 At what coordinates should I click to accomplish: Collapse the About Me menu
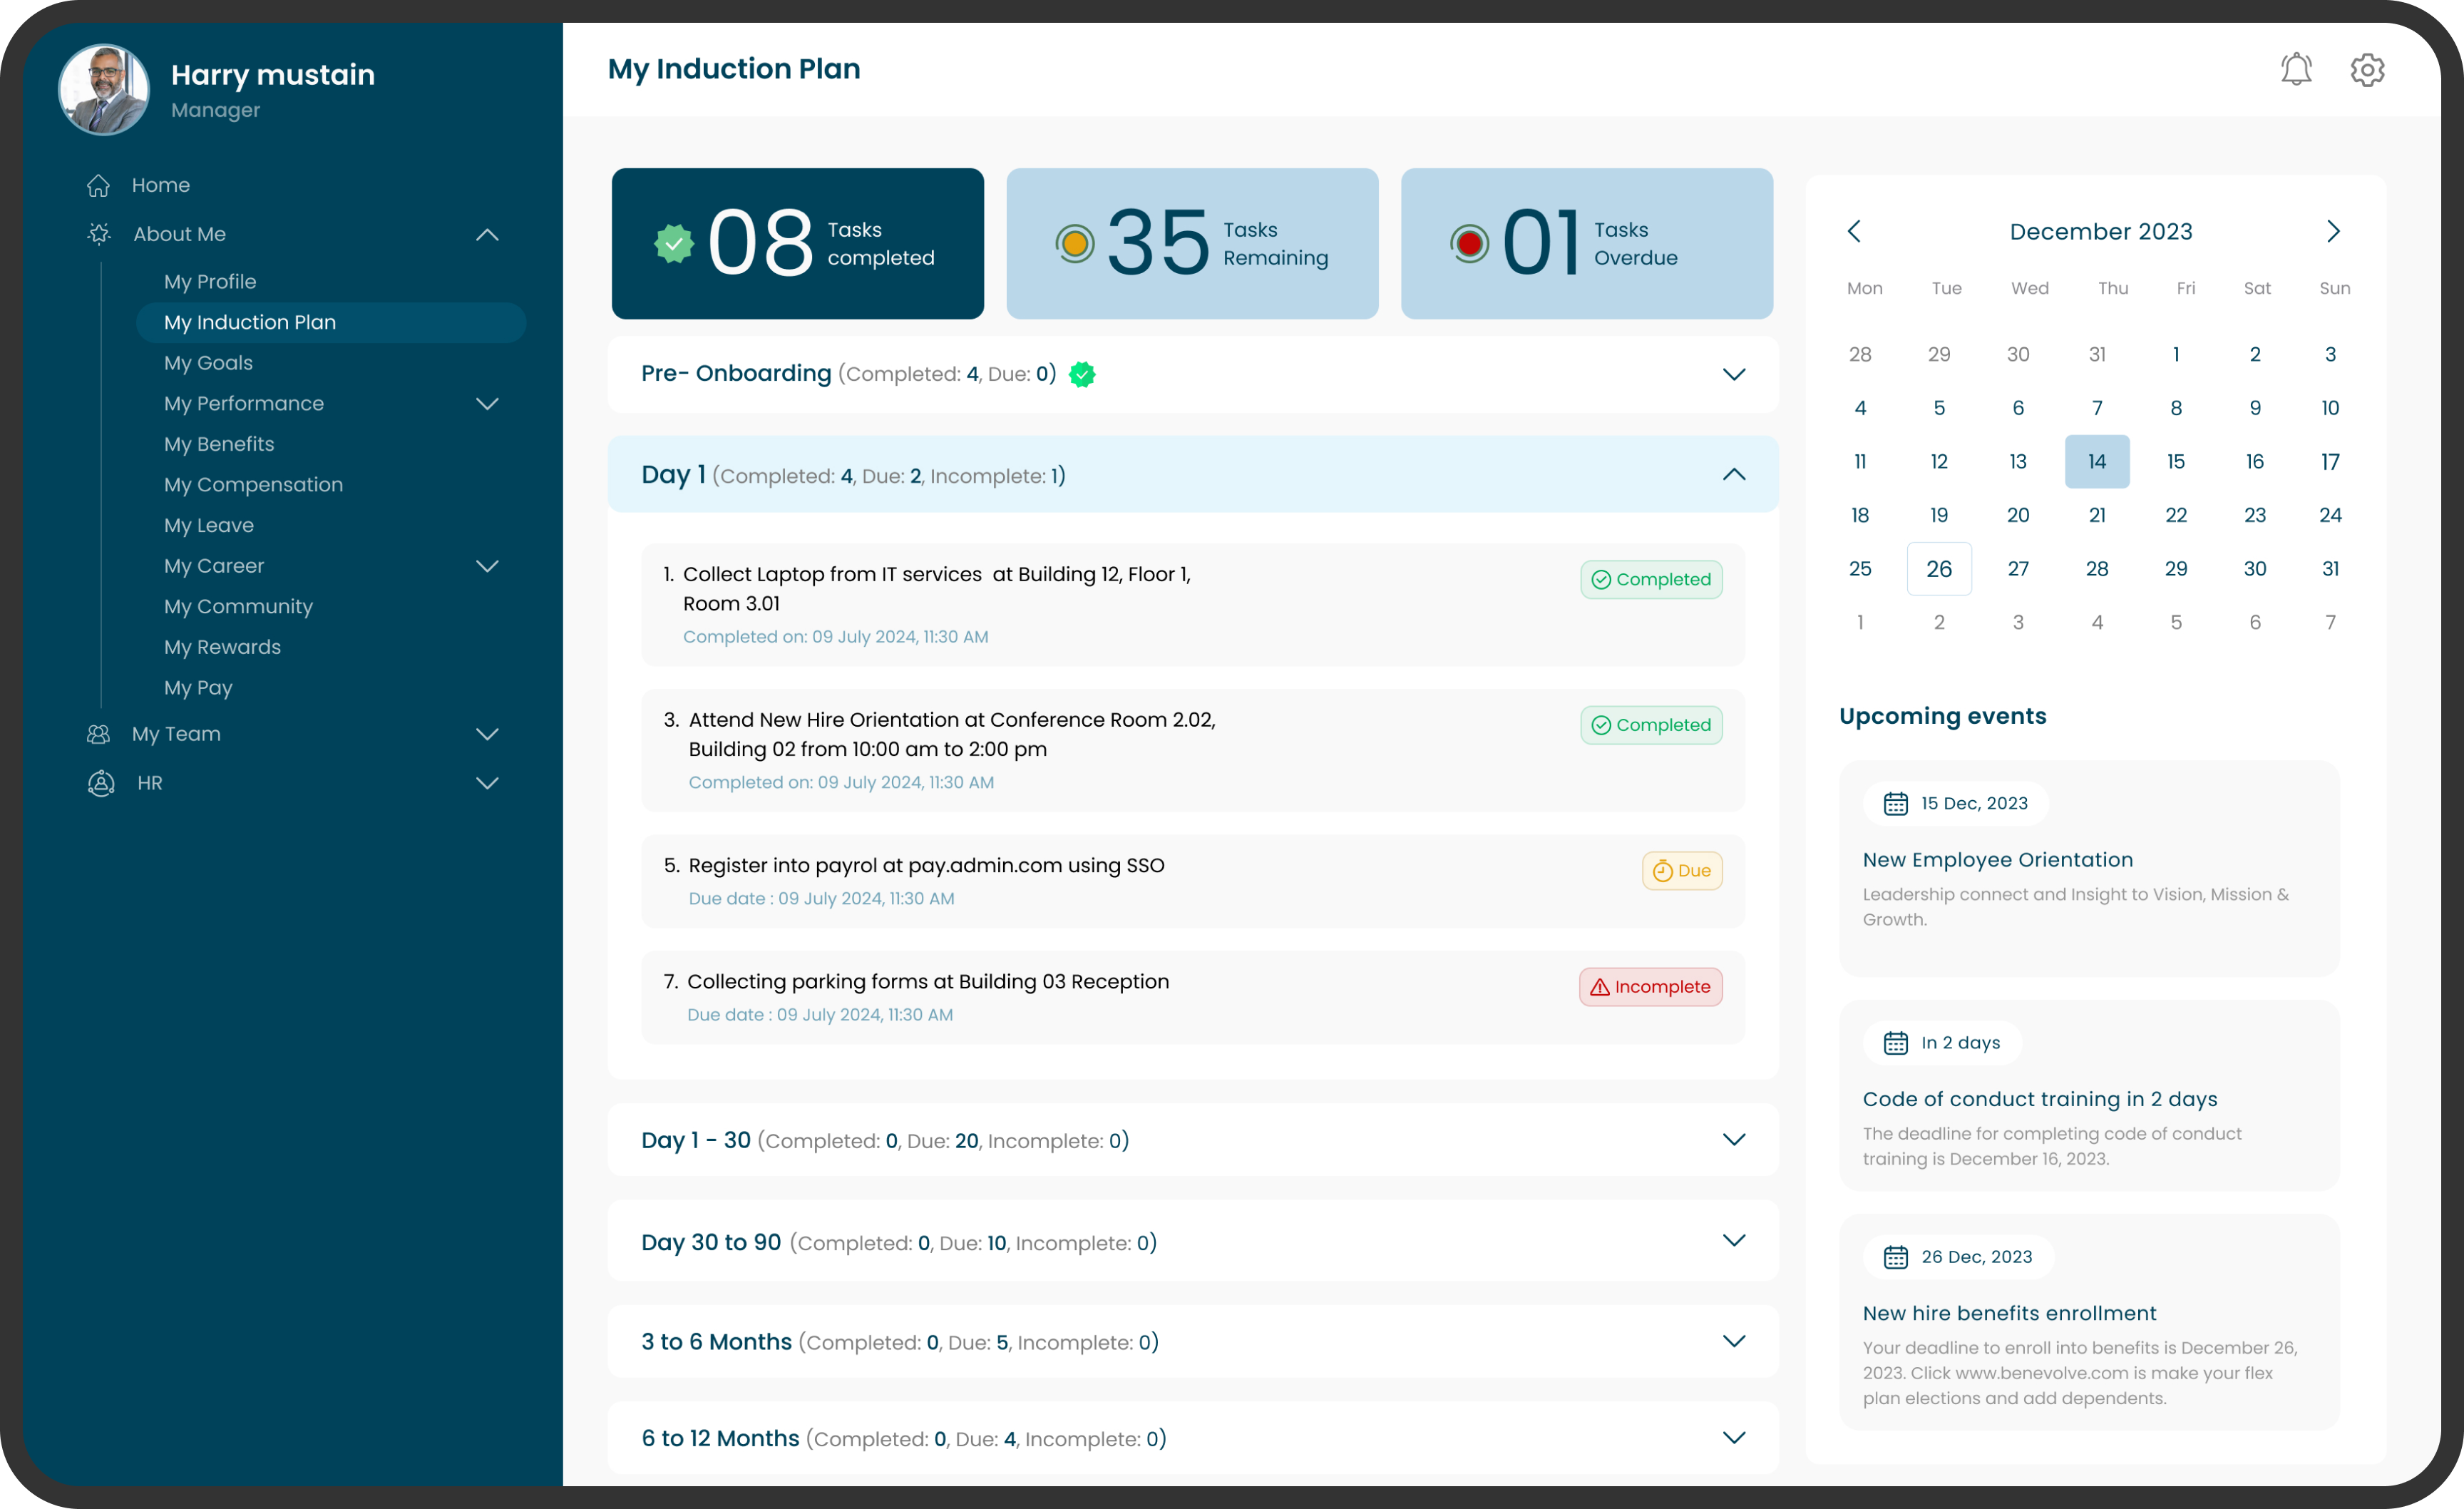point(487,234)
